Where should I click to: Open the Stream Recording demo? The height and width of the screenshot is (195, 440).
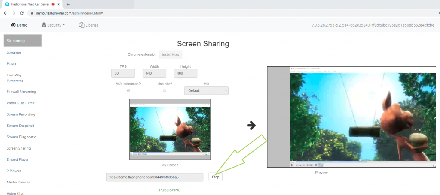21,114
